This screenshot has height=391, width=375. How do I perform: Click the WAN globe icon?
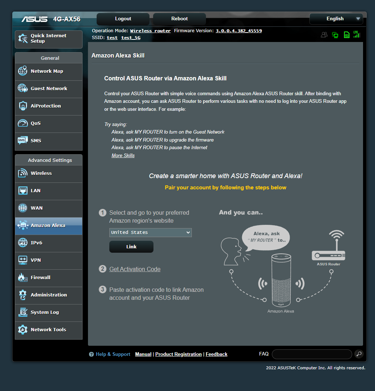coord(23,208)
